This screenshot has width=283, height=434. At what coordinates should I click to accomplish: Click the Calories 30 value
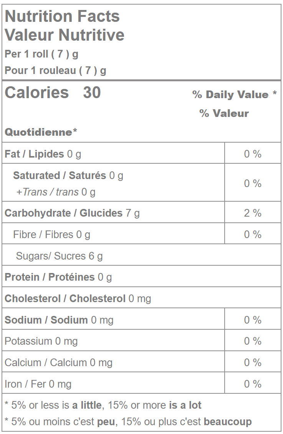[53, 93]
